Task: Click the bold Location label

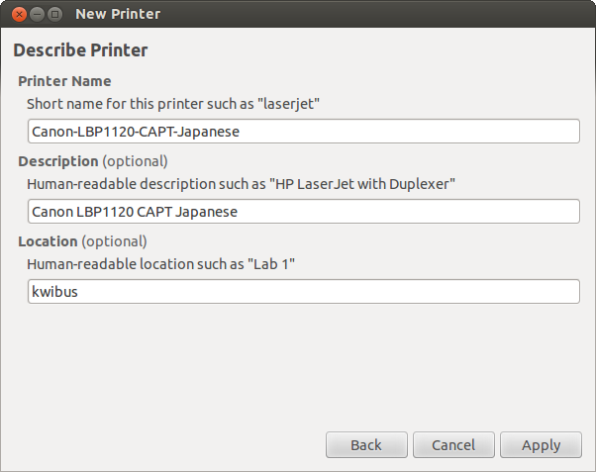Action: click(x=48, y=241)
